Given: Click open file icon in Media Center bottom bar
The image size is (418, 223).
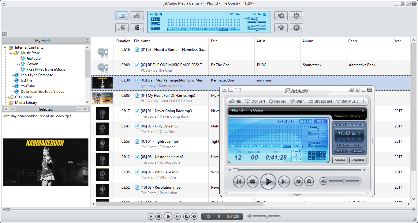Looking at the screenshot, I should 186,217.
